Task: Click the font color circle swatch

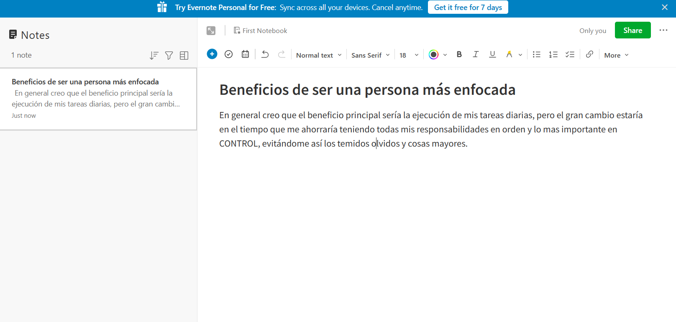Action: [x=434, y=55]
